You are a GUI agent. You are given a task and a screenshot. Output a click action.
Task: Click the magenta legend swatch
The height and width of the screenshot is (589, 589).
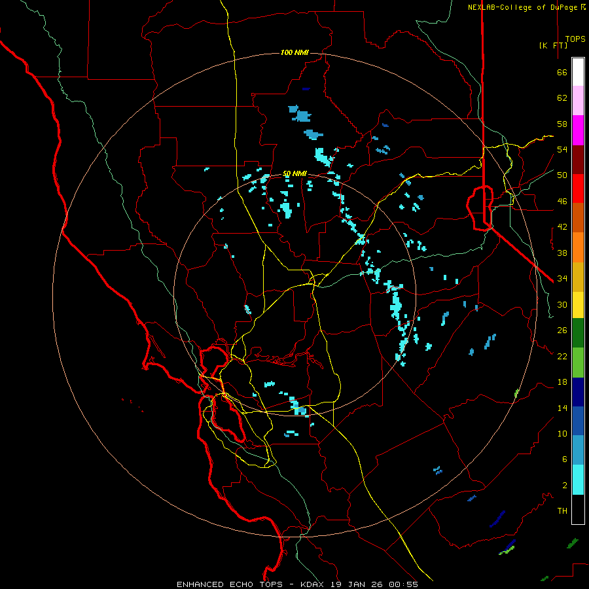tap(578, 130)
